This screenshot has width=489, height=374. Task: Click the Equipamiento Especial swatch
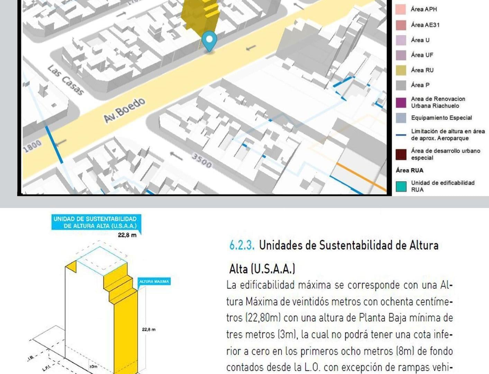tap(400, 118)
